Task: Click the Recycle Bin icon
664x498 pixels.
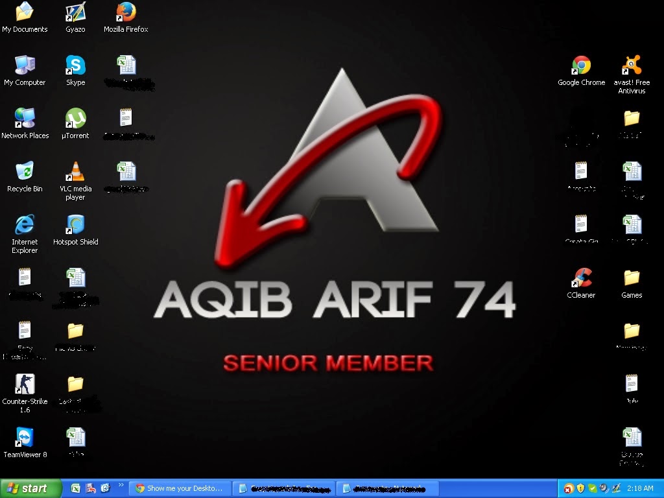Action: (x=25, y=177)
